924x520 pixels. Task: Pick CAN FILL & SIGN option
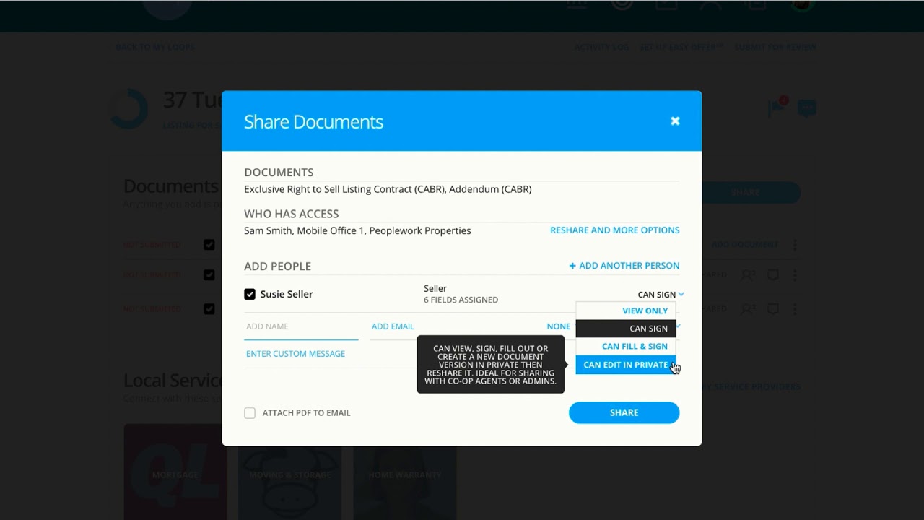point(626,347)
